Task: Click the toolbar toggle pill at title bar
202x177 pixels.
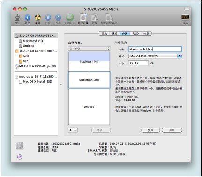Action: pyautogui.click(x=187, y=9)
